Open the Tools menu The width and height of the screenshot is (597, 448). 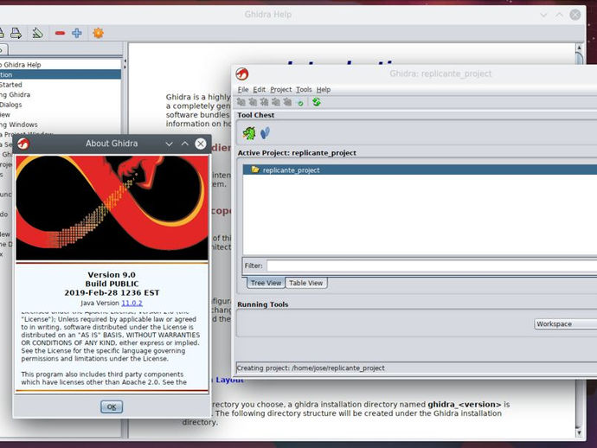coord(304,89)
